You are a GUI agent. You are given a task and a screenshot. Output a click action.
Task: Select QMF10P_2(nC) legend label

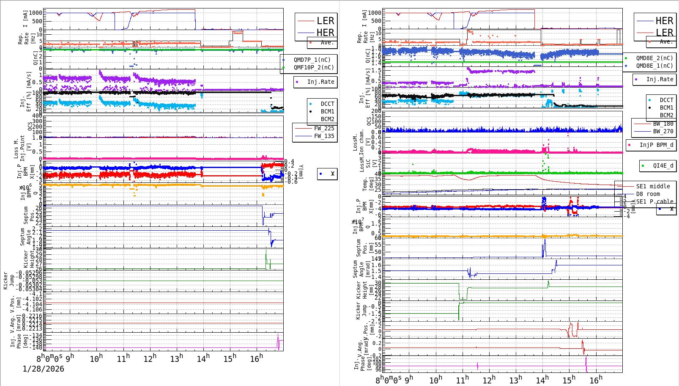(x=314, y=67)
